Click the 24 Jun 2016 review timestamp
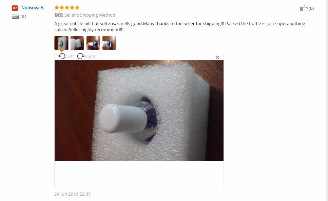328x201 pixels. pos(72,194)
